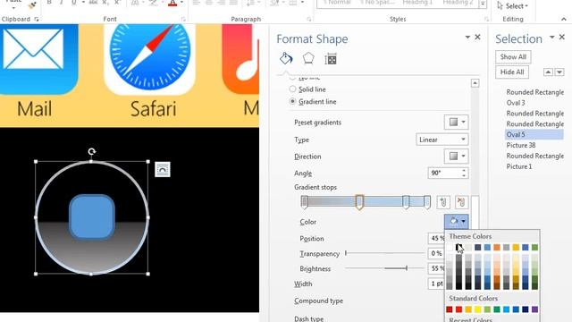Move selected object down in order
572x322 pixels.
tap(559, 72)
